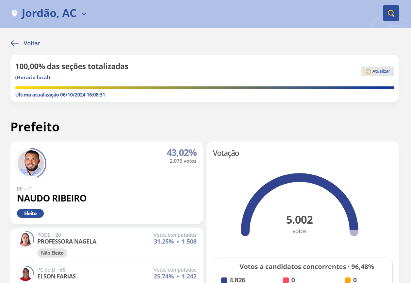Go back via the Voltar link
The height and width of the screenshot is (283, 411).
[32, 43]
